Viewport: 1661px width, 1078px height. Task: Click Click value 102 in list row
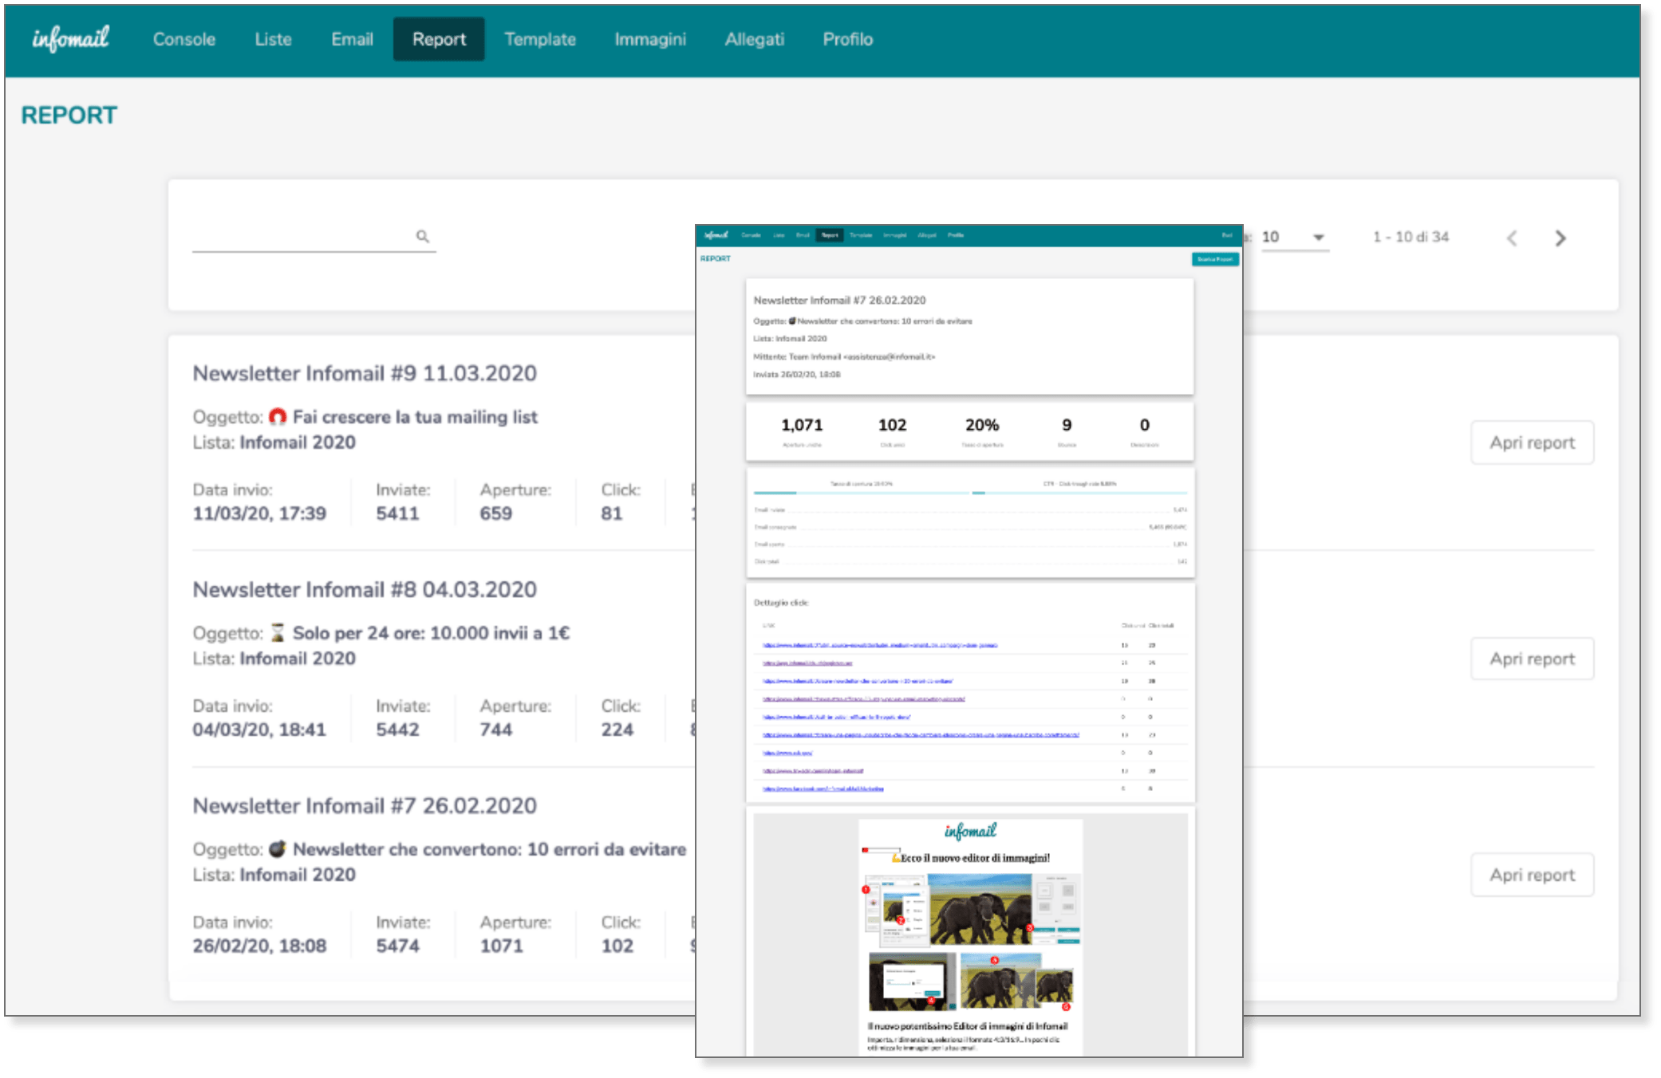click(617, 946)
